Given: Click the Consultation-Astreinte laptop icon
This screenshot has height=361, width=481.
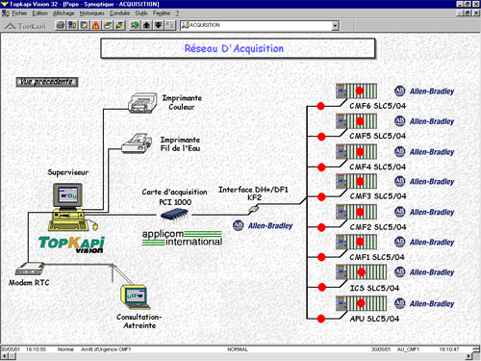Looking at the screenshot, I should [x=135, y=297].
